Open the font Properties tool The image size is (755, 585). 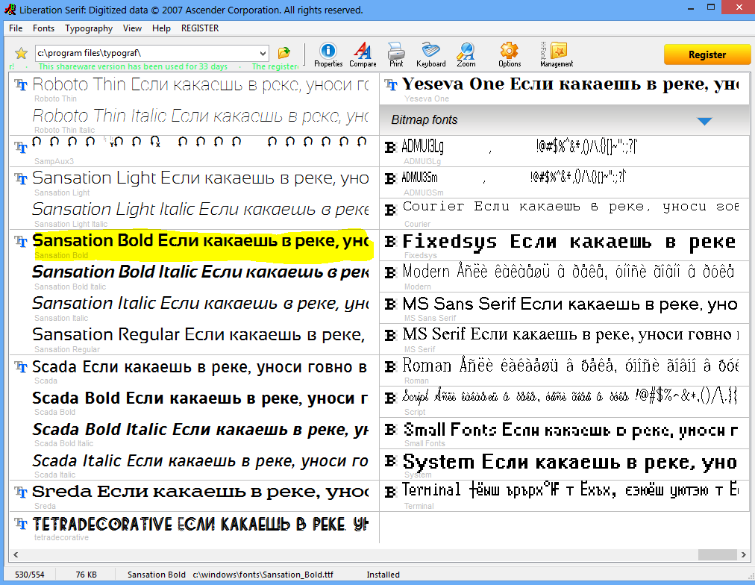click(328, 54)
